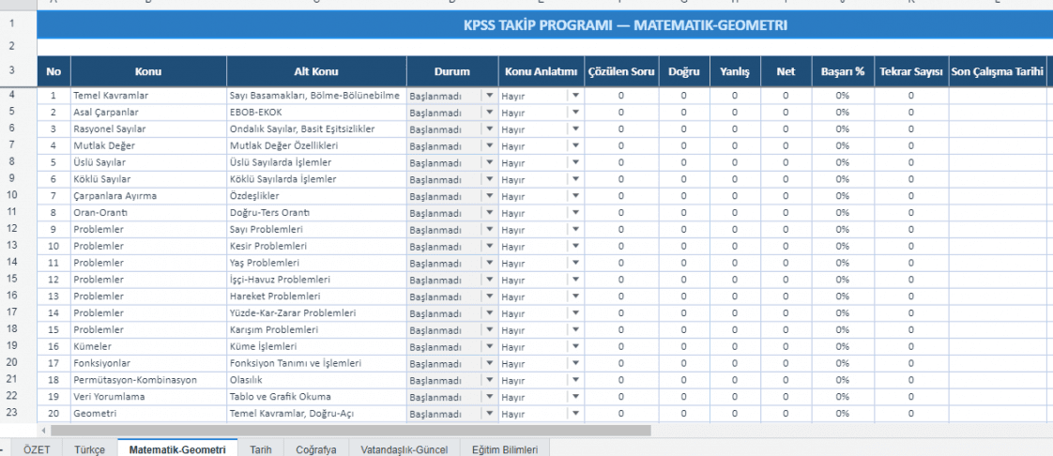Select the Özdeşlikler cell
1053x456 pixels.
point(316,196)
